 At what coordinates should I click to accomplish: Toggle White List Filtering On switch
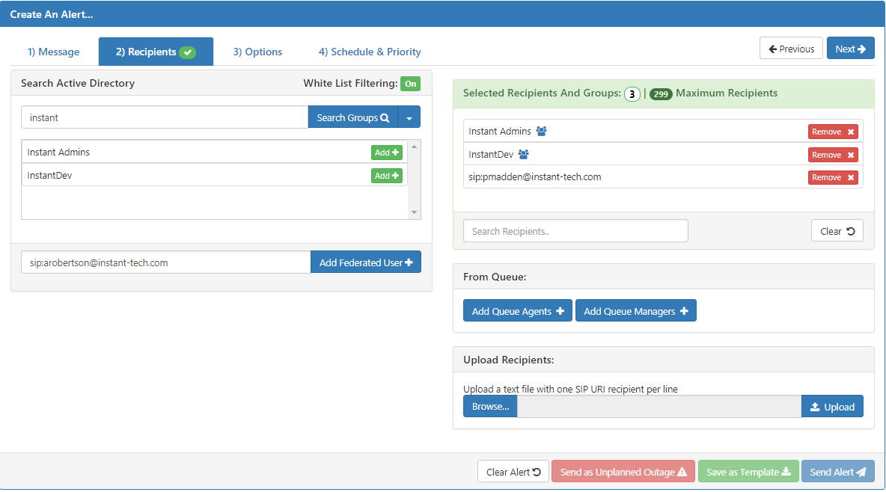click(x=410, y=84)
